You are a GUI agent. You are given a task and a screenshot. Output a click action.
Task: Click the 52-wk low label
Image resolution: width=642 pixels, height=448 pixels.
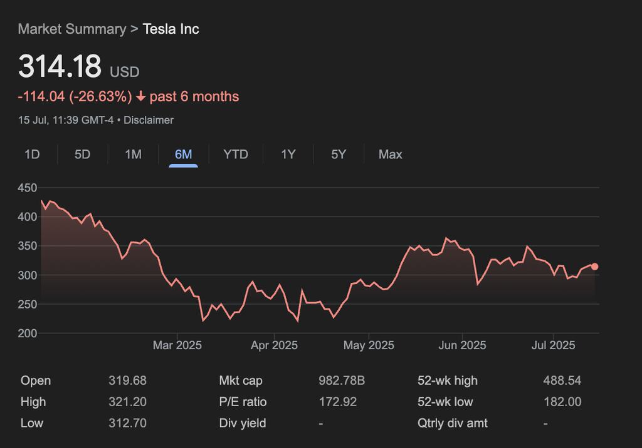[x=445, y=402]
